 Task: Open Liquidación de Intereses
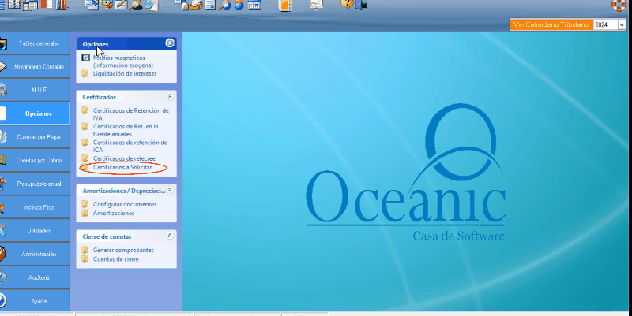click(x=125, y=74)
